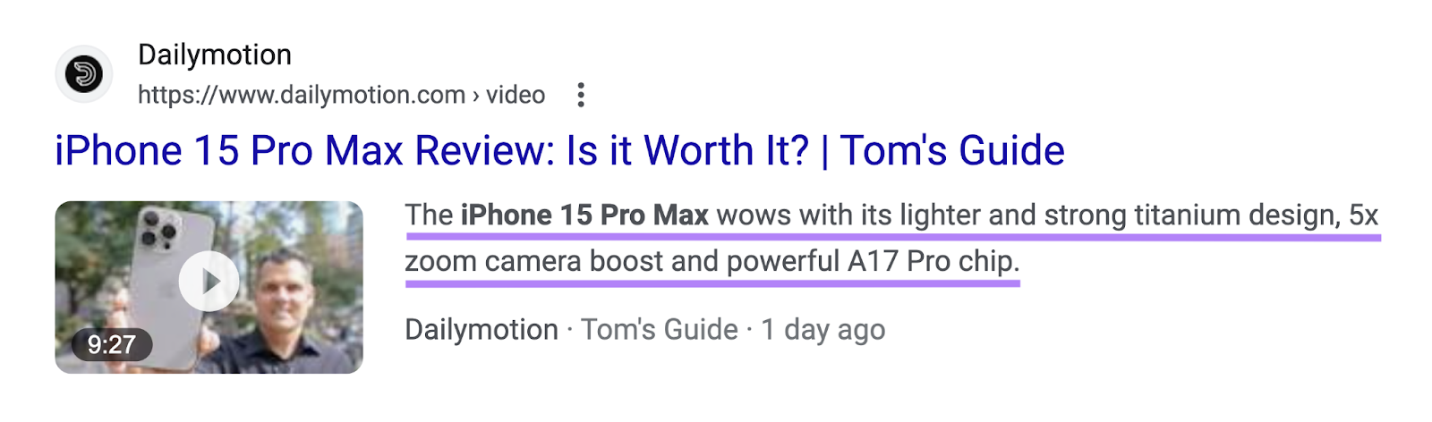Click the breadcrumb arrow separator in URL
Image resolution: width=1432 pixels, height=422 pixels.
pos(476,96)
